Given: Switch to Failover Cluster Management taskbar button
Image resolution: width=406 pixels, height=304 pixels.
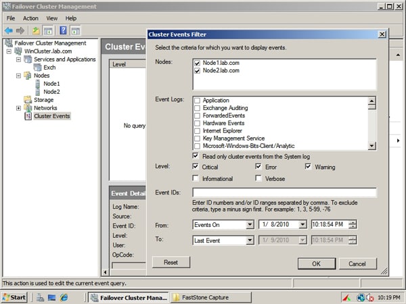Looking at the screenshot, I should (129, 297).
